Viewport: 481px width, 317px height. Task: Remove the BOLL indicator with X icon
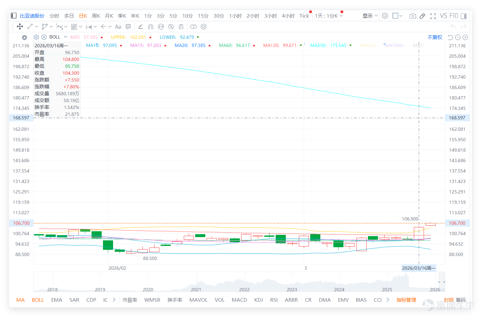pyautogui.click(x=44, y=37)
